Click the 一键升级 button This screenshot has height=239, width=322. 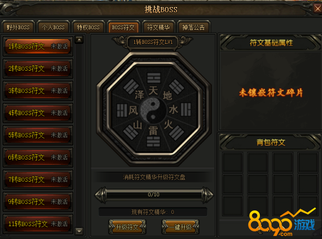pyautogui.click(x=180, y=227)
